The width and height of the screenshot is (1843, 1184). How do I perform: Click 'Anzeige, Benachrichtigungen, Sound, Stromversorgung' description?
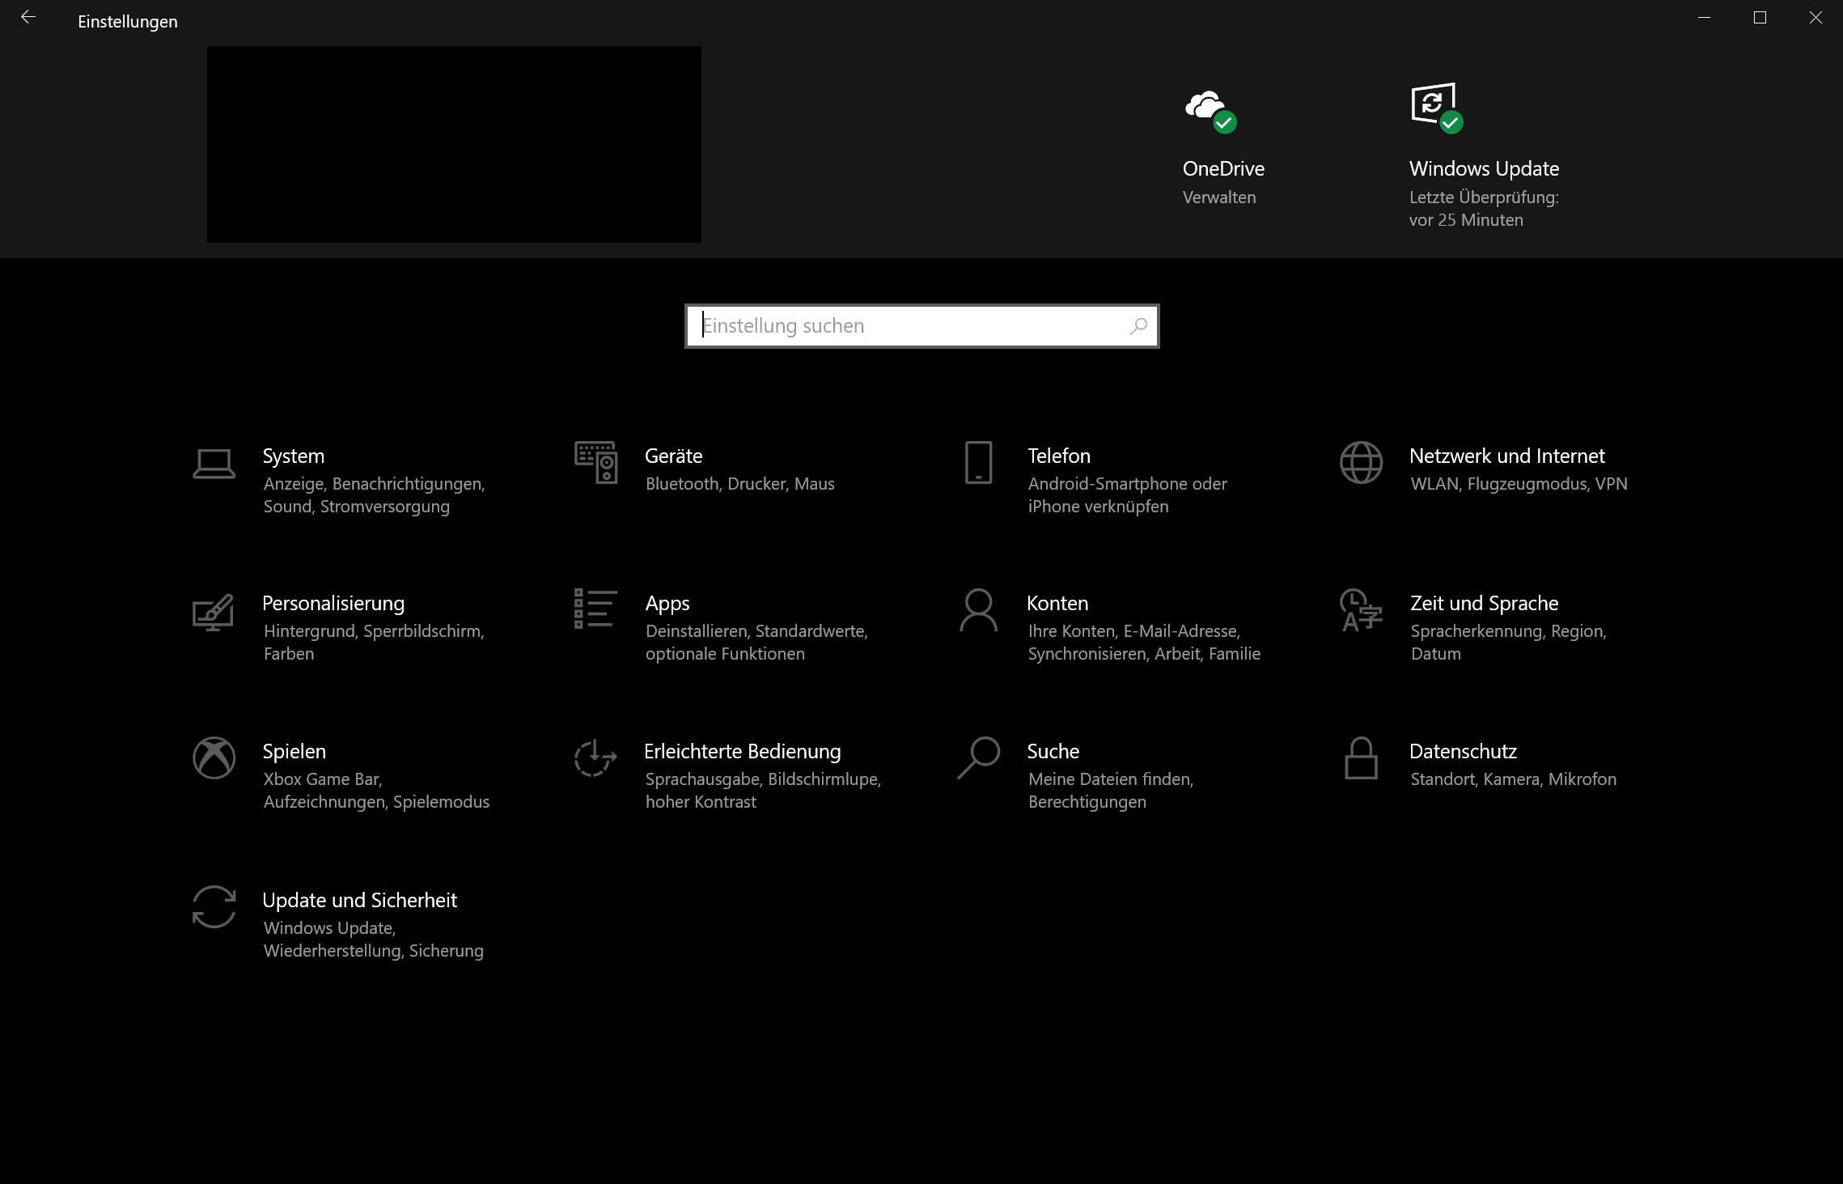click(374, 495)
